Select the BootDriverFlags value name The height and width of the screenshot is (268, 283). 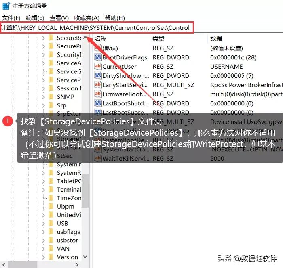click(x=125, y=57)
